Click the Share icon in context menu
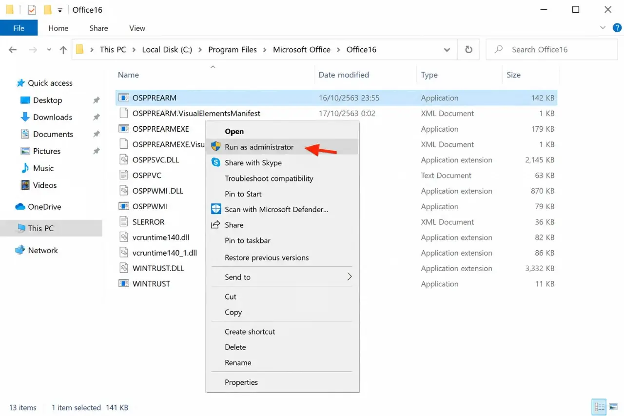This screenshot has height=416, width=624. coord(215,225)
